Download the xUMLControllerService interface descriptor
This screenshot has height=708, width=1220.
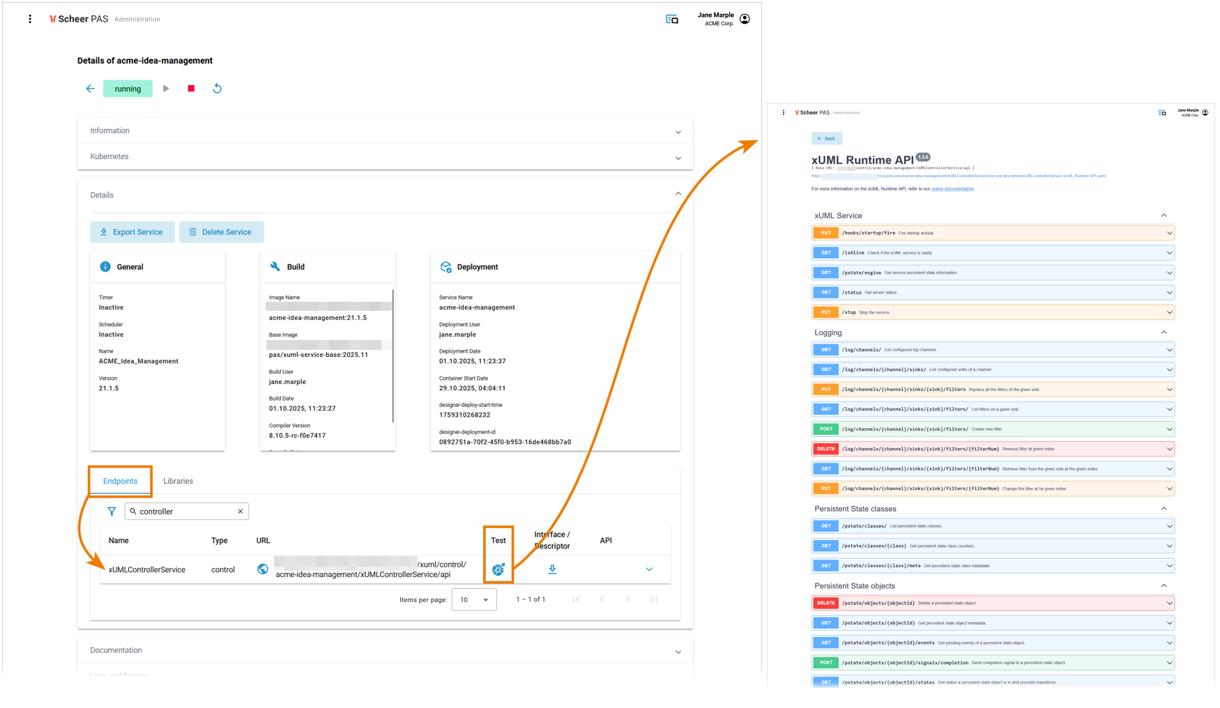click(552, 570)
